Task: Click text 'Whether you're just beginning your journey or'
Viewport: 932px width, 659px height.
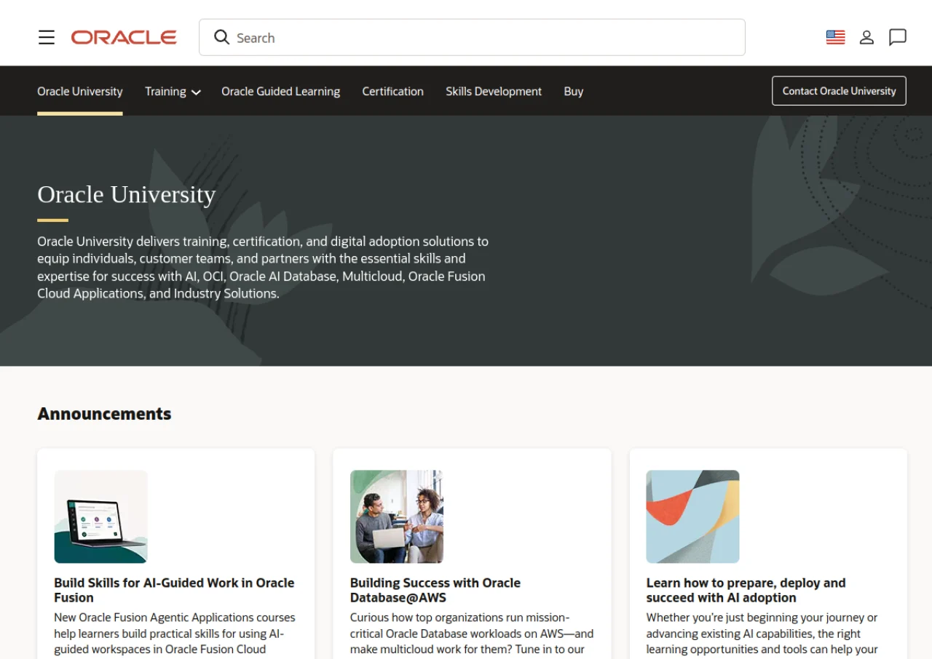Action: (x=762, y=618)
